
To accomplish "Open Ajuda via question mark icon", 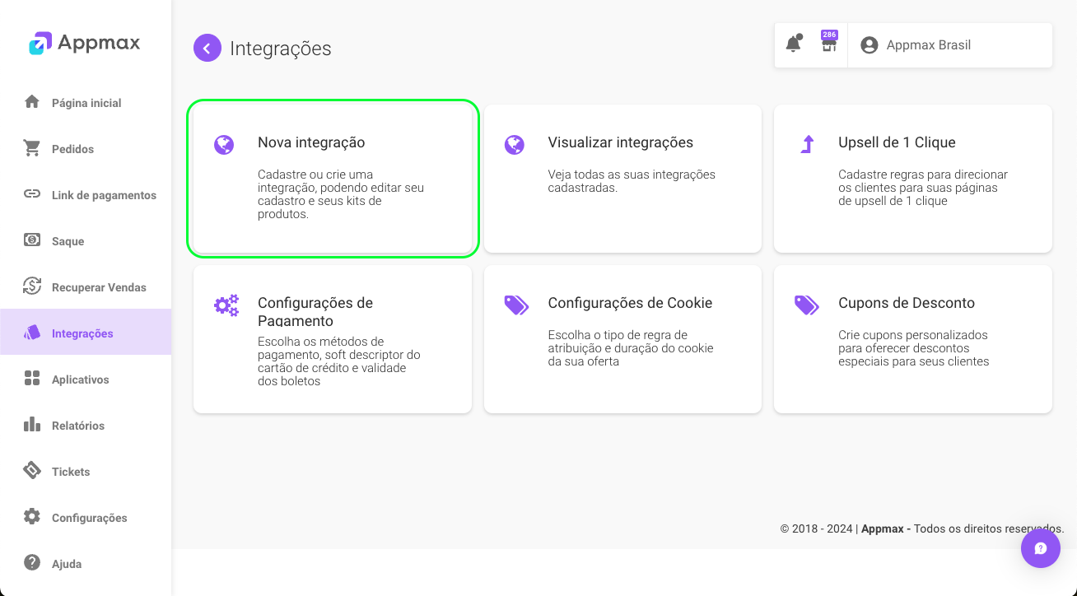I will [x=31, y=563].
